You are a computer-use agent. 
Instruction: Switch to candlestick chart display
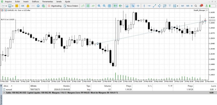pyautogui.click(x=88, y=6)
